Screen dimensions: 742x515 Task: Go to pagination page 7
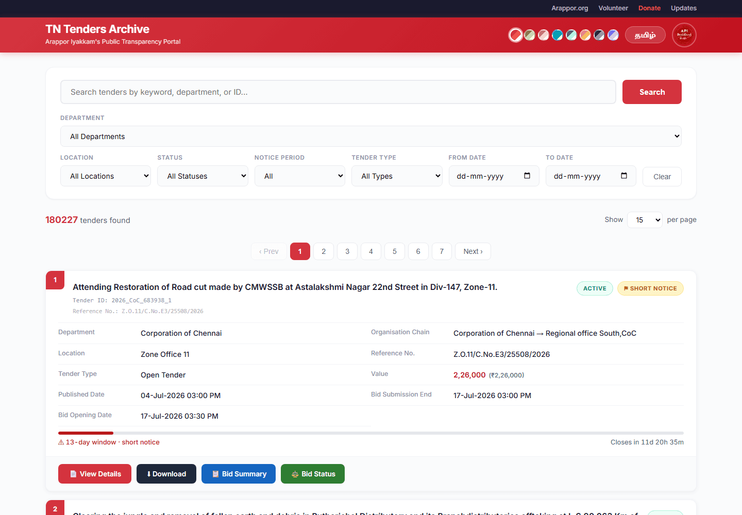click(x=442, y=251)
